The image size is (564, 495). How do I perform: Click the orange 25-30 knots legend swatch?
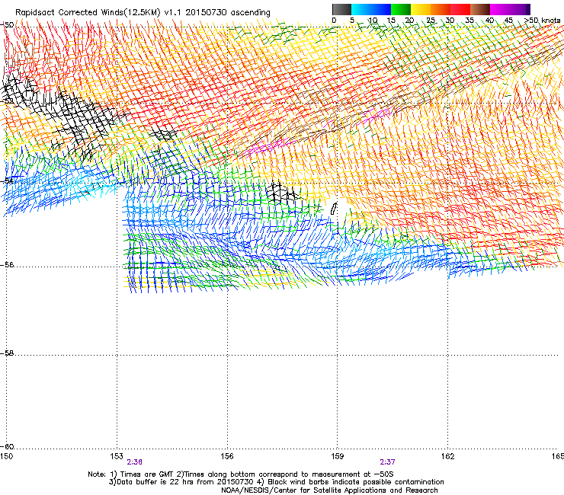[441, 9]
